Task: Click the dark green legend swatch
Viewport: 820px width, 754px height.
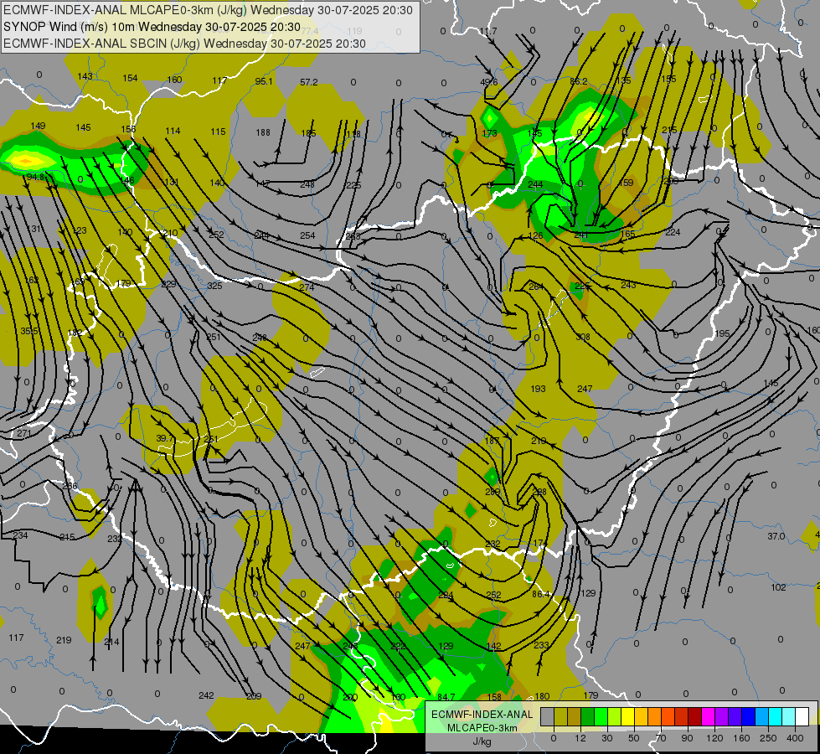Action: (x=587, y=716)
